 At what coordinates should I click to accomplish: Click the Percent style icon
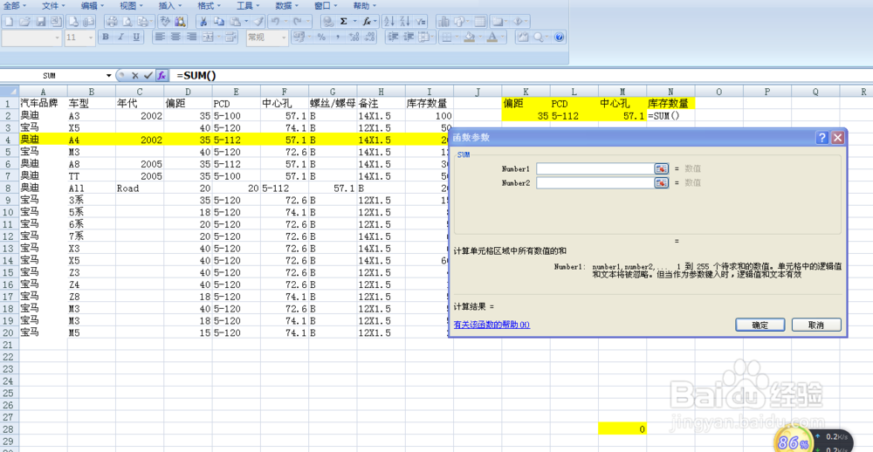pyautogui.click(x=321, y=38)
